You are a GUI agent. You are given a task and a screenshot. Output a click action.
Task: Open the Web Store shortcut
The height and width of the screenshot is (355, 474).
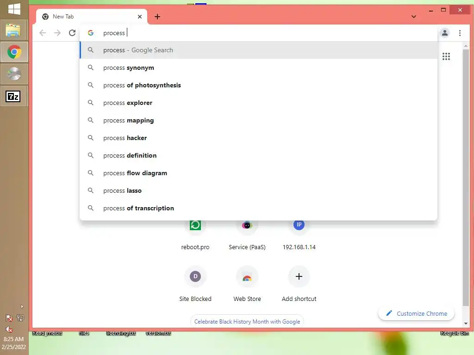(247, 284)
